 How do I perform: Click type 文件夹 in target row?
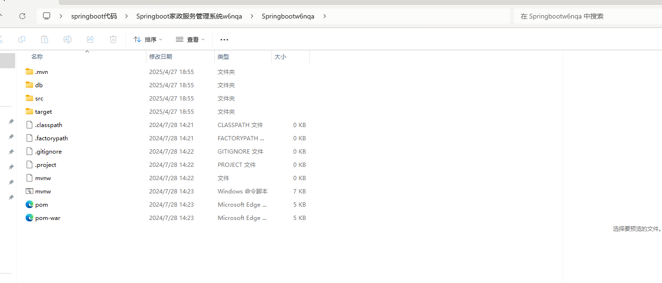(x=226, y=112)
